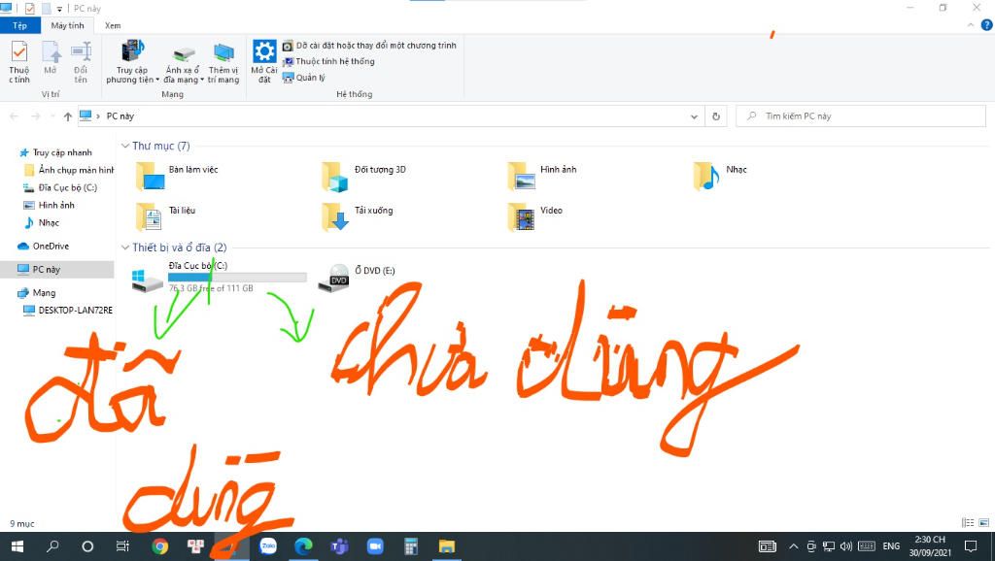The image size is (995, 561).
Task: Collapse the Thiết bị và ổ đĩa group
Action: click(x=125, y=247)
